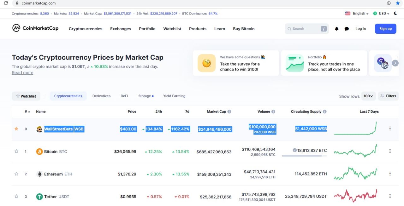Open the CoinMarketCap logo home link
This screenshot has height=206, width=404.
coord(35,28)
